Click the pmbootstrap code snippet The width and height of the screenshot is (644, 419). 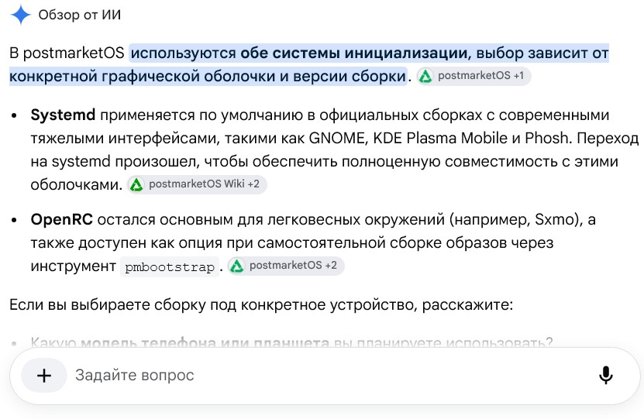tap(170, 267)
